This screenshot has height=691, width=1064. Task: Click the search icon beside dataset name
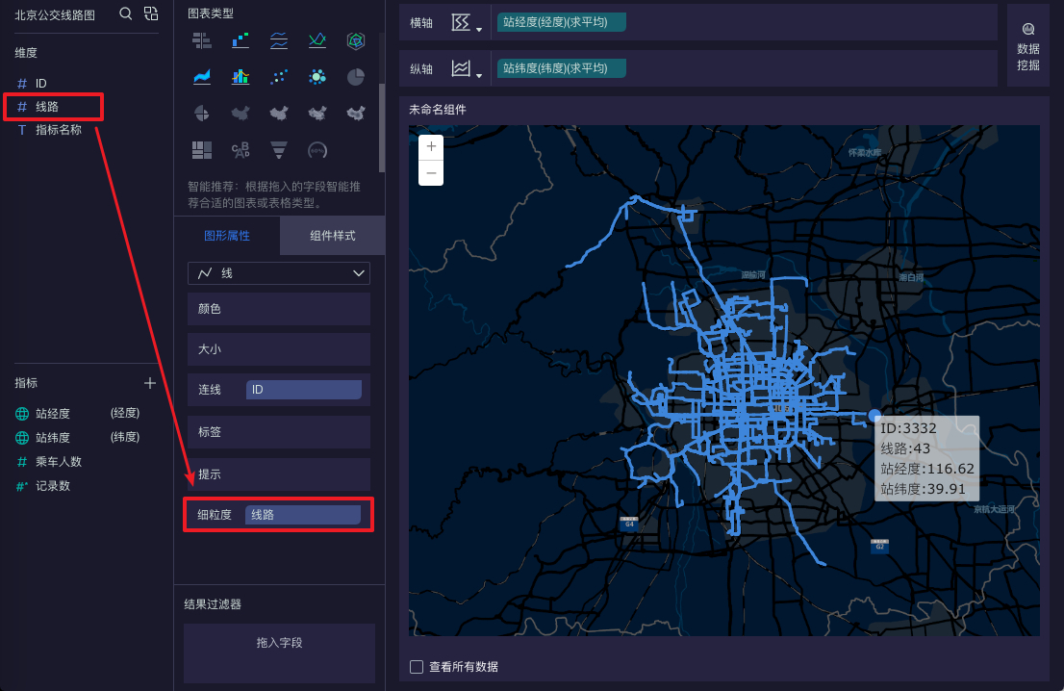[125, 13]
